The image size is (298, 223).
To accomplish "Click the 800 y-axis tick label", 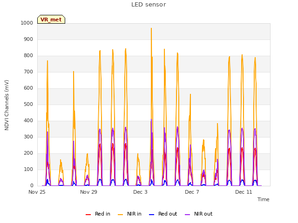I will (x=28, y=56).
